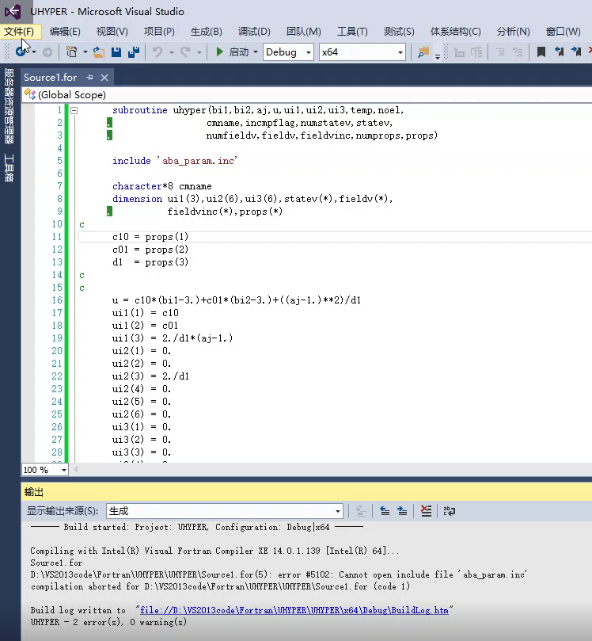Close the Source1.for tab
Image resolution: width=592 pixels, height=641 pixels.
click(x=104, y=78)
